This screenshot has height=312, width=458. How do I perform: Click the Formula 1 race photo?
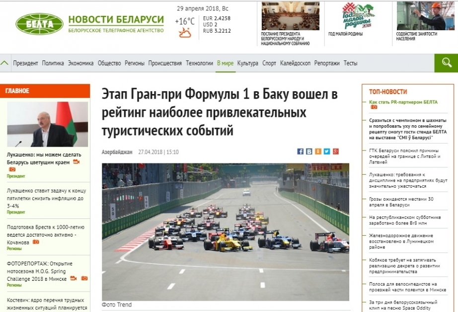(x=226, y=232)
